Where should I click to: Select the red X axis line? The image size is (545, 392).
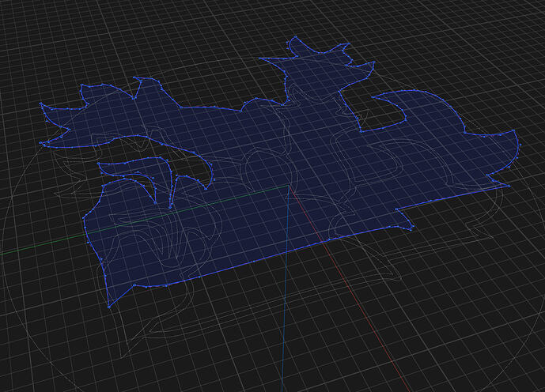(350, 289)
